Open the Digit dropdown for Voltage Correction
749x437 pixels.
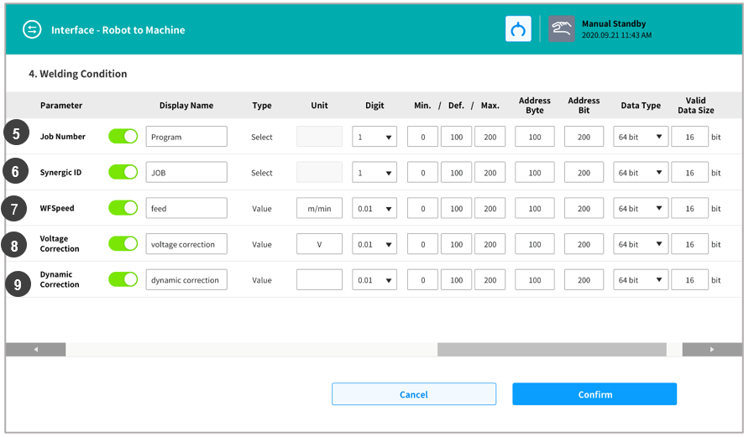coord(374,244)
